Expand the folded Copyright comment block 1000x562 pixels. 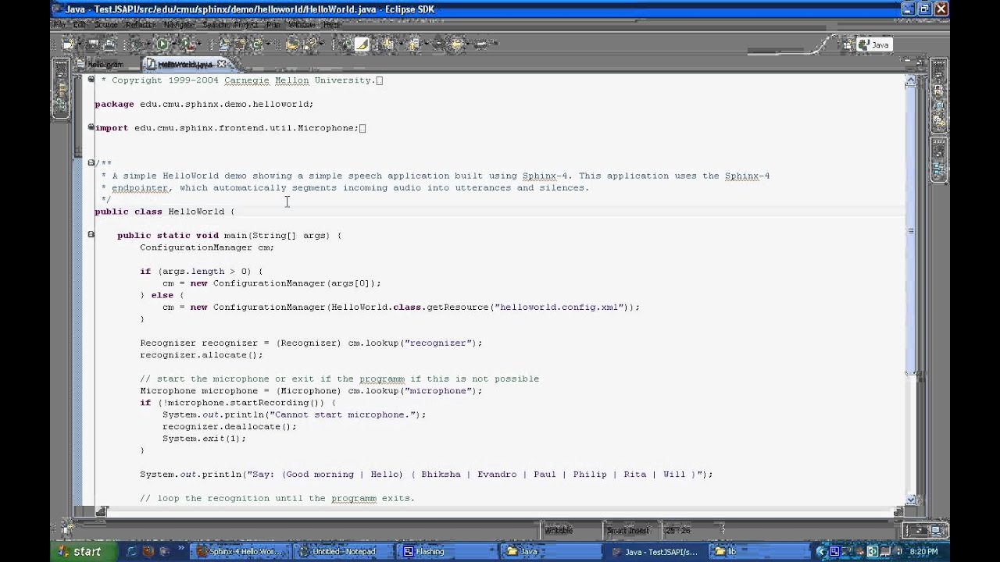click(91, 80)
